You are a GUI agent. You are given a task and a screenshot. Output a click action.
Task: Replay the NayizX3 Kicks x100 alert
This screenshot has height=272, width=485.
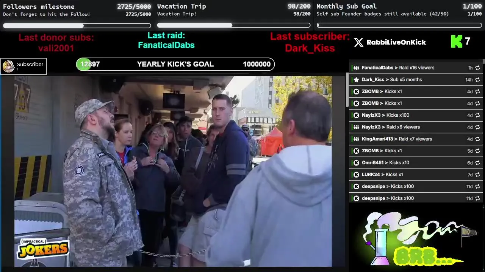[x=477, y=115]
